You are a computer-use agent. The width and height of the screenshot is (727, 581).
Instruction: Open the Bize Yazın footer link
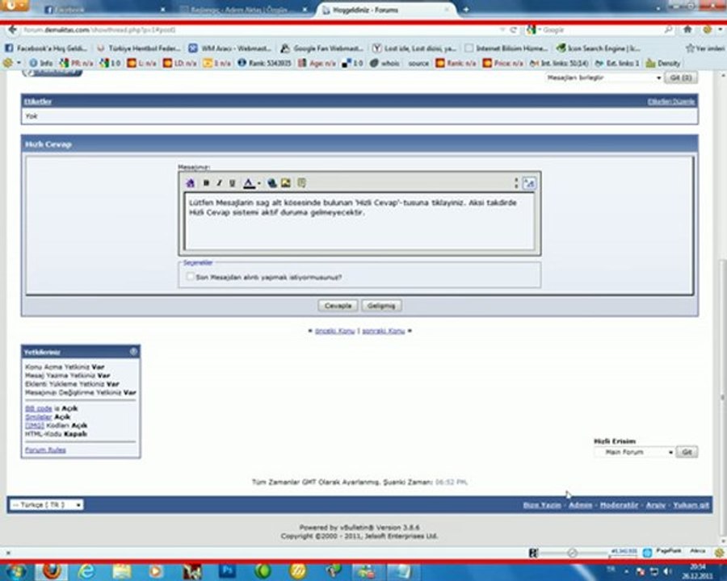[542, 505]
